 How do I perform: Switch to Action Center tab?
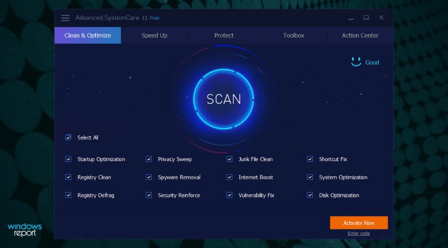tap(360, 35)
